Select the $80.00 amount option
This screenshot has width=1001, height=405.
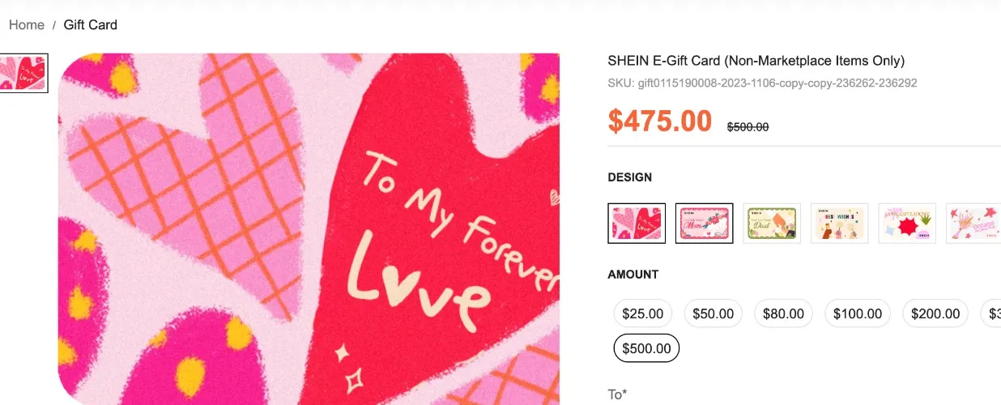[x=783, y=313]
